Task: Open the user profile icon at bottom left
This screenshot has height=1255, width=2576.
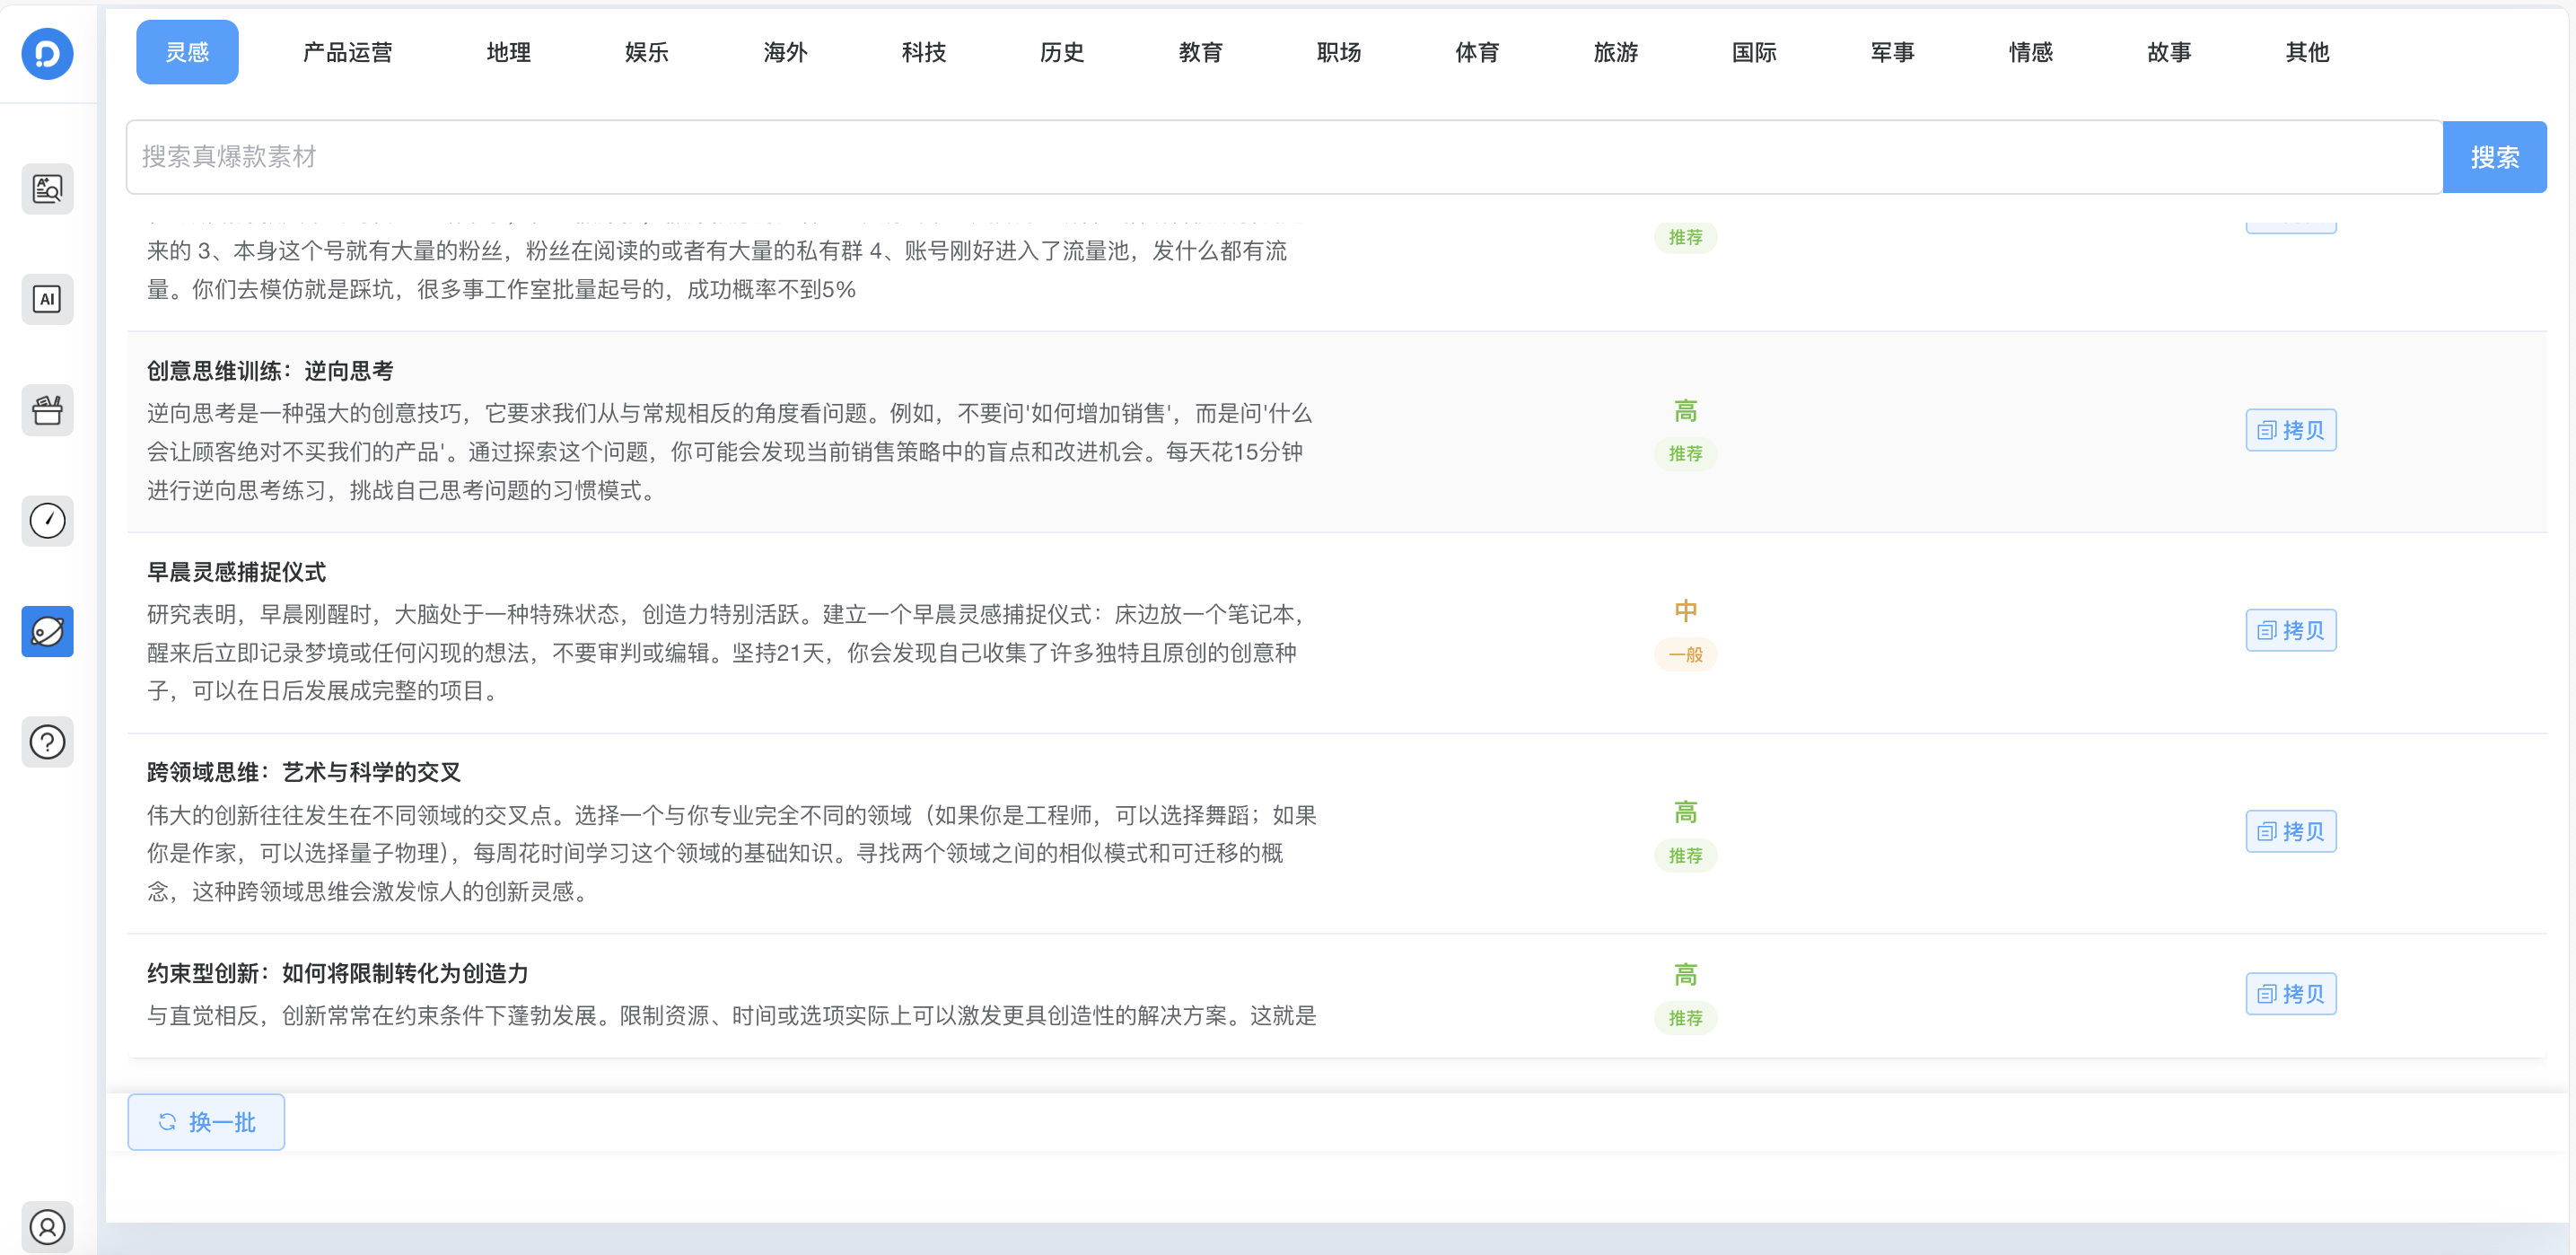Action: pyautogui.click(x=47, y=1227)
